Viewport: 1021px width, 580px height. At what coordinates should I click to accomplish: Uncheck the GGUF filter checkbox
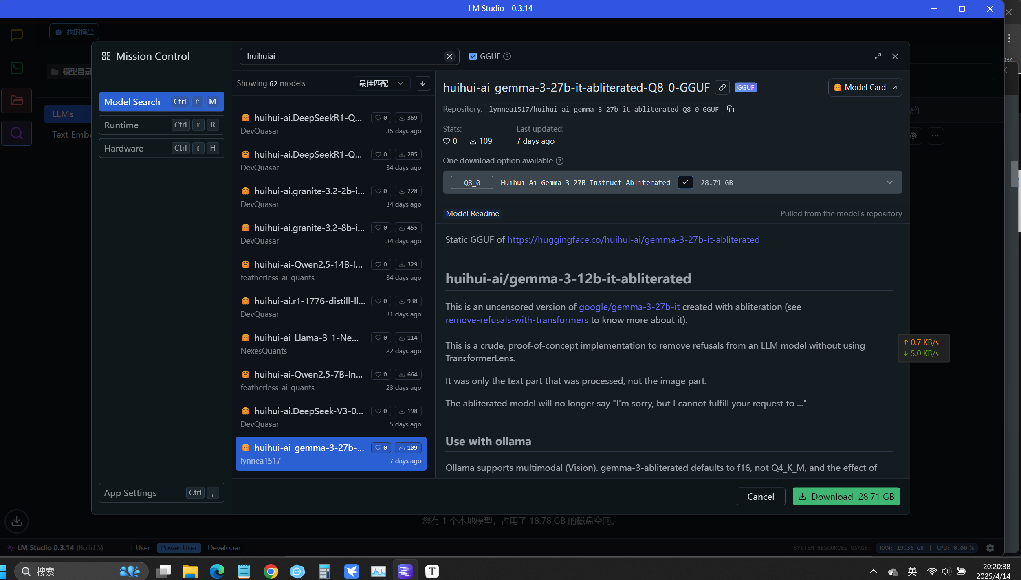[x=473, y=56]
